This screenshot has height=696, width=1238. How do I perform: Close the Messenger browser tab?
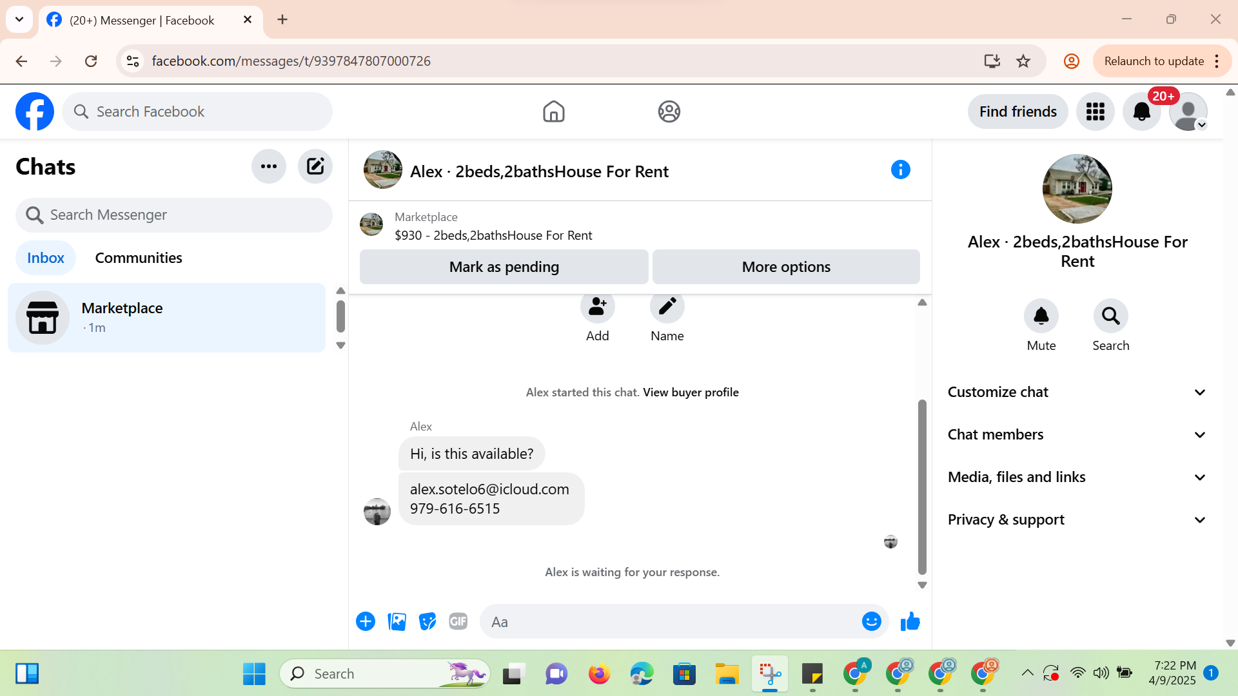248,20
